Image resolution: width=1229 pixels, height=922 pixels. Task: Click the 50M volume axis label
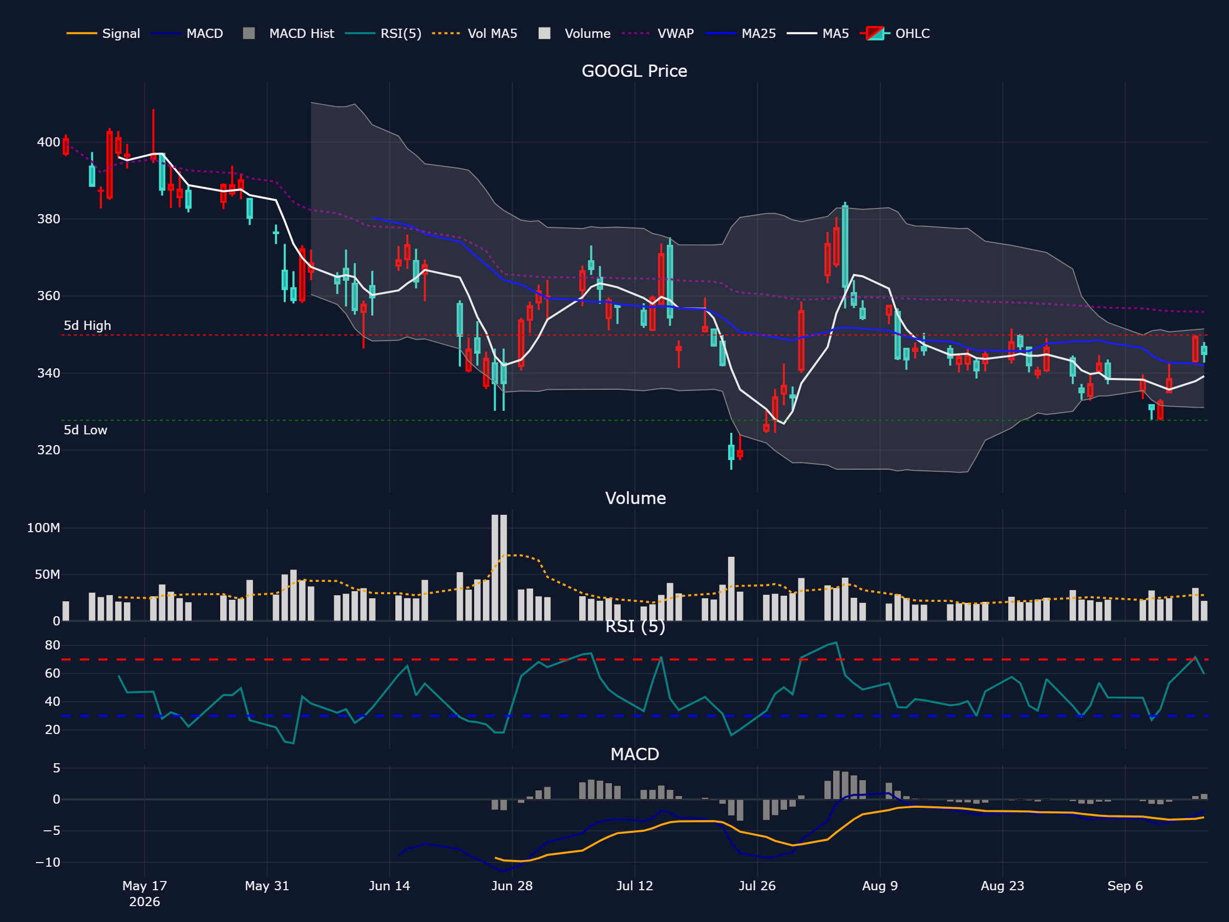point(47,575)
